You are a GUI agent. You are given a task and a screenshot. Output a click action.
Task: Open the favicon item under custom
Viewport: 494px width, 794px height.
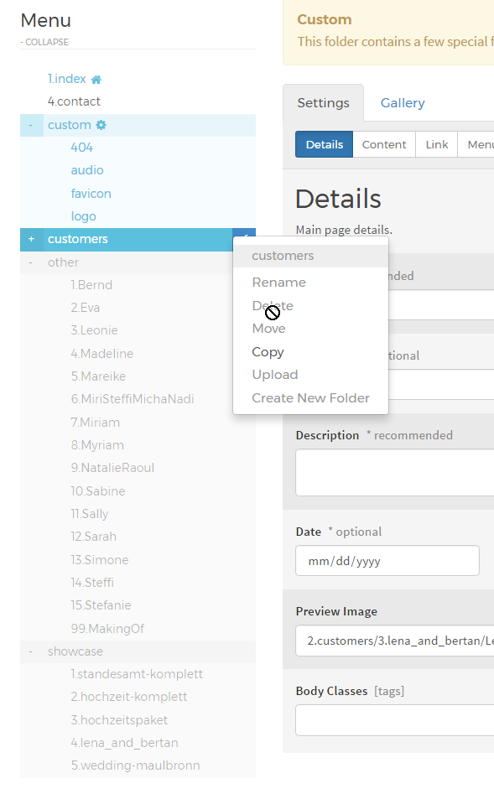pos(91,194)
